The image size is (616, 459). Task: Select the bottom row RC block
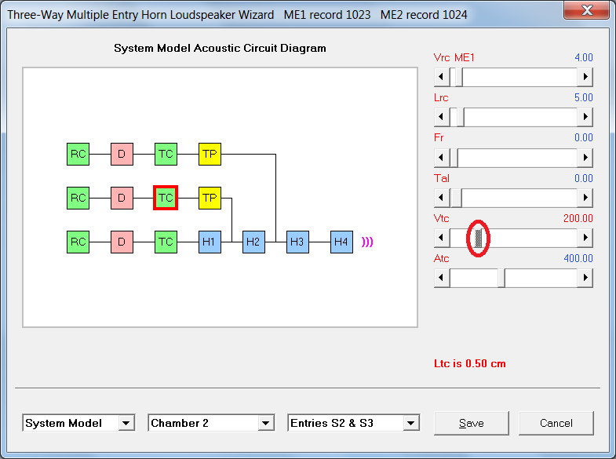pyautogui.click(x=78, y=242)
